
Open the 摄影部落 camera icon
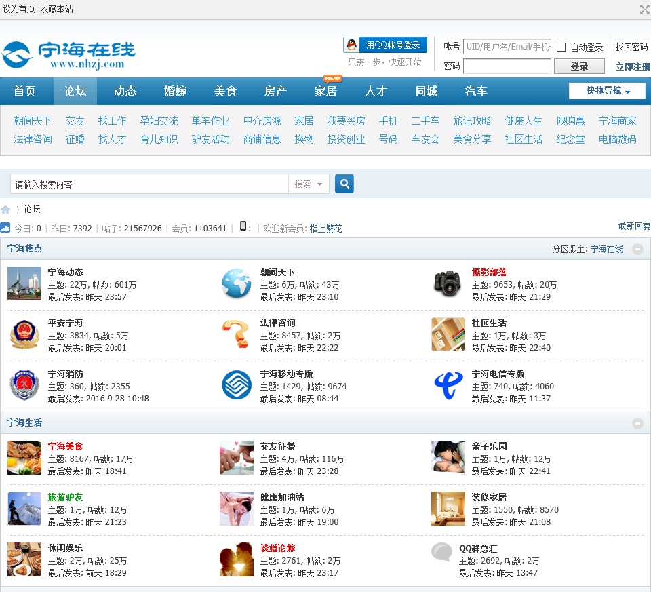click(x=448, y=283)
